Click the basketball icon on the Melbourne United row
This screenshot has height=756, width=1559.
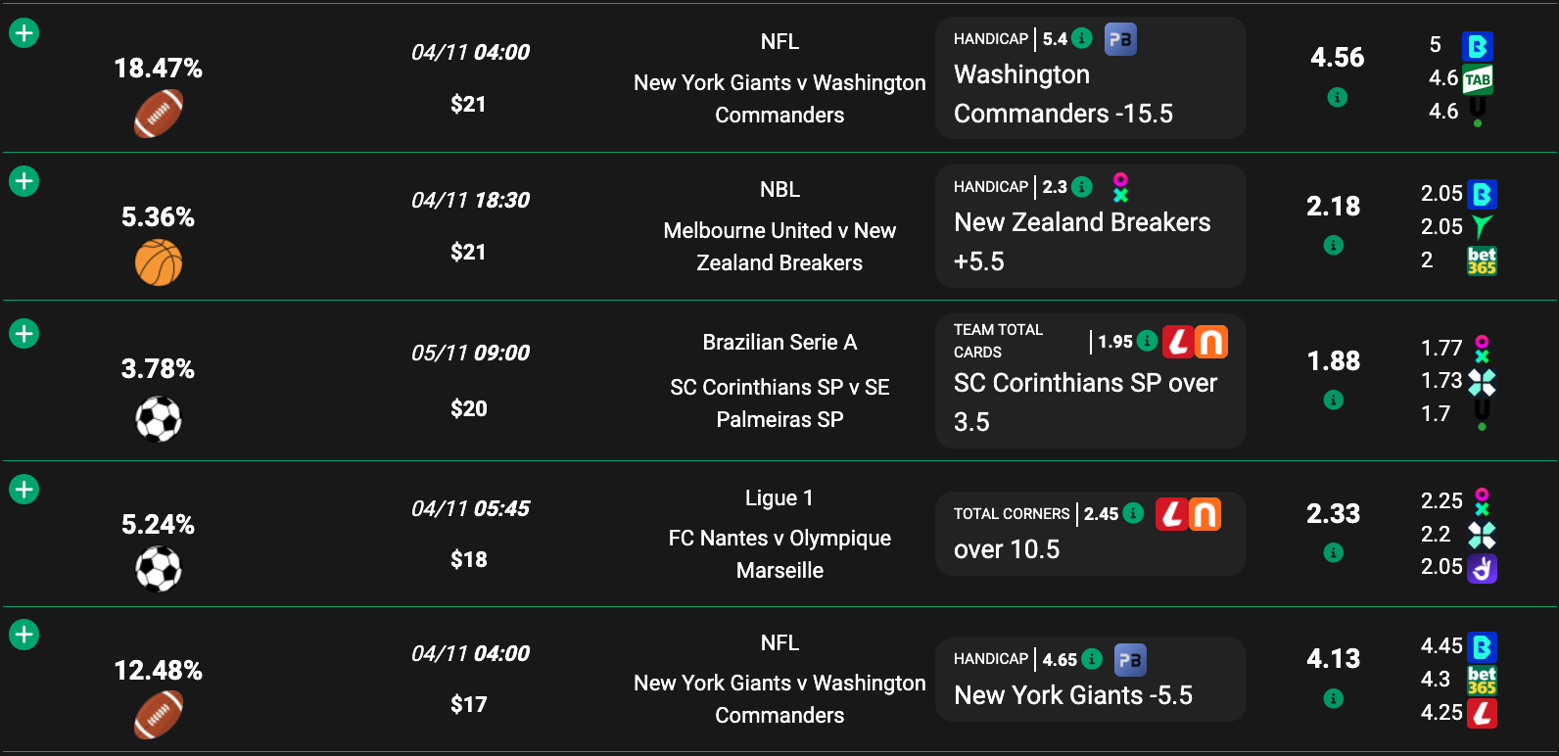(x=159, y=260)
